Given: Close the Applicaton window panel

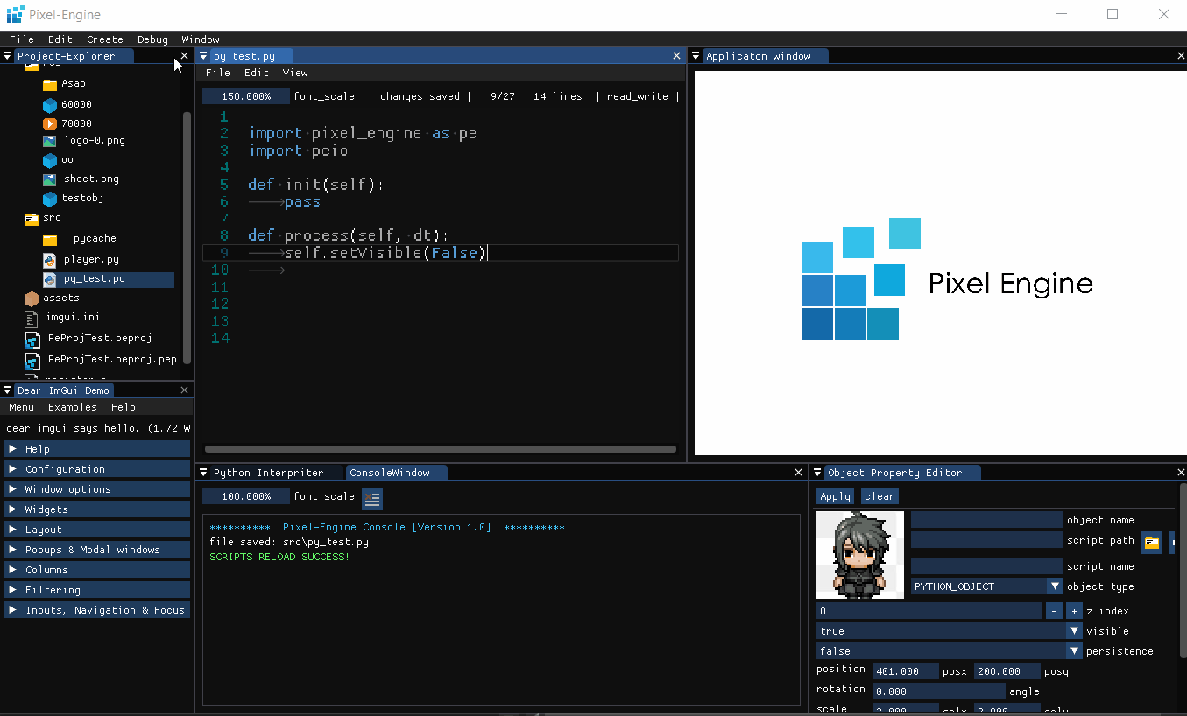Looking at the screenshot, I should 1181,56.
